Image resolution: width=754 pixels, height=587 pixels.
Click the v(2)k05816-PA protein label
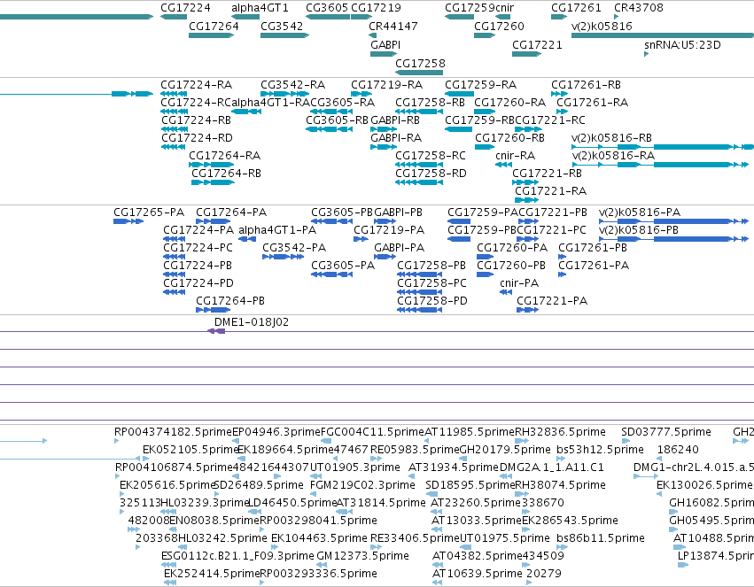pyautogui.click(x=640, y=212)
